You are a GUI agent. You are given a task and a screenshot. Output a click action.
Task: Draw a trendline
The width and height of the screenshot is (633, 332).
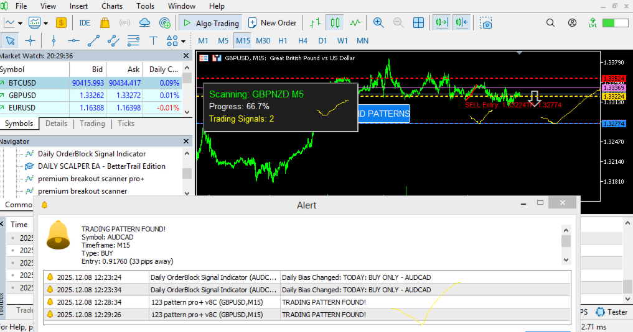pos(93,40)
